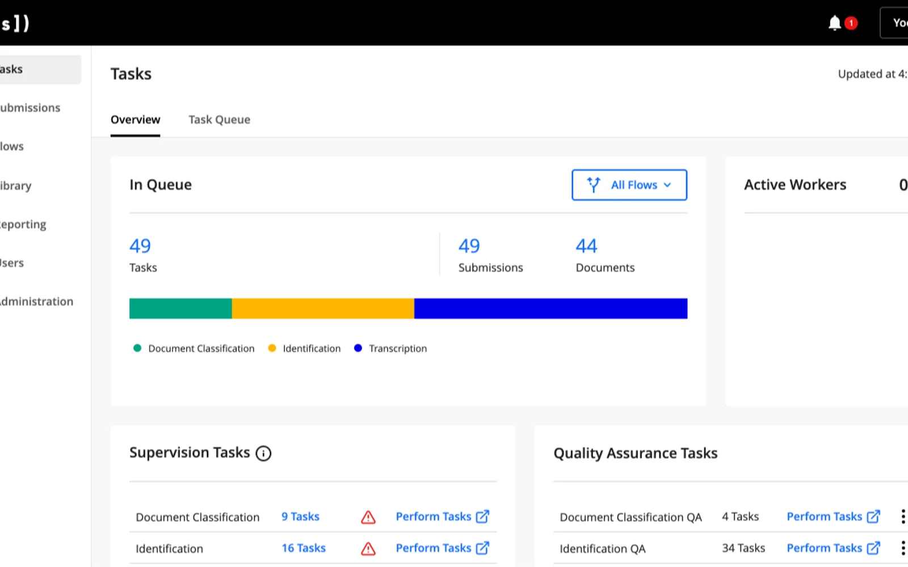Click Perform Tasks for Document Classification QA

(x=833, y=517)
